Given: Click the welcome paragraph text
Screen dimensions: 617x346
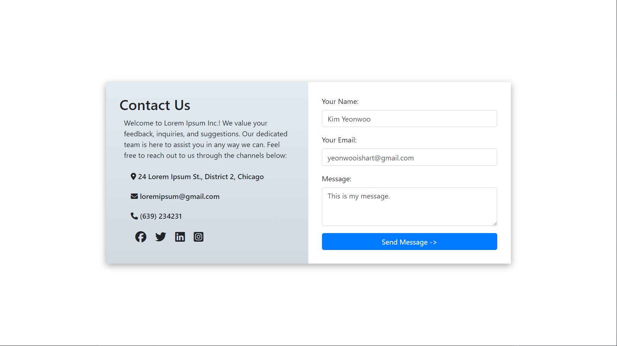Looking at the screenshot, I should pos(206,139).
